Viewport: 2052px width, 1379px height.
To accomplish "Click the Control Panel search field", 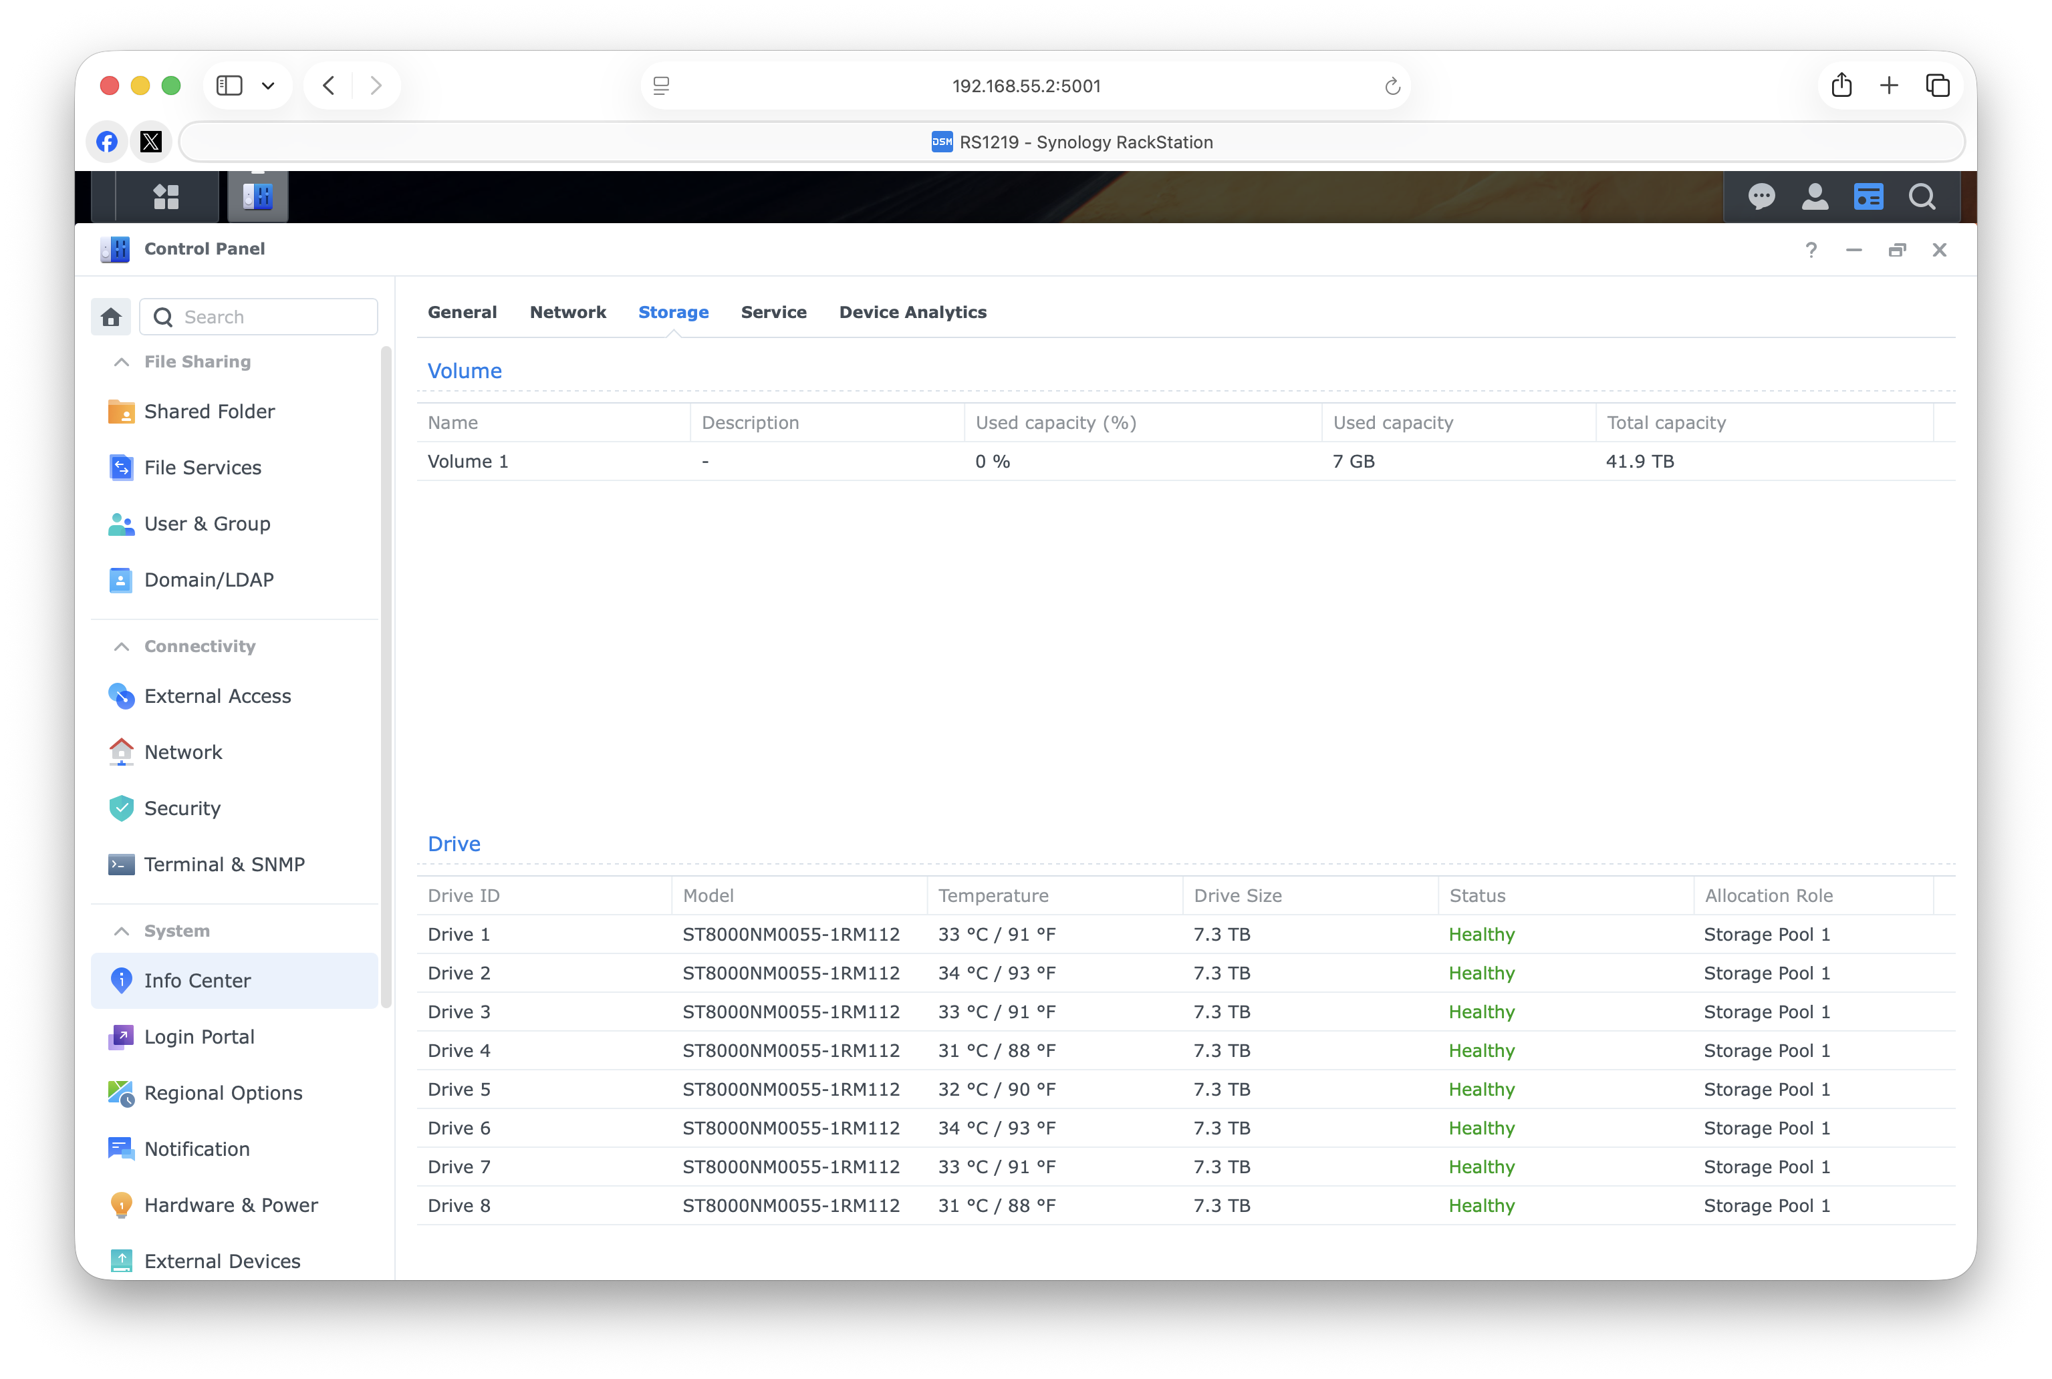I will tap(259, 317).
